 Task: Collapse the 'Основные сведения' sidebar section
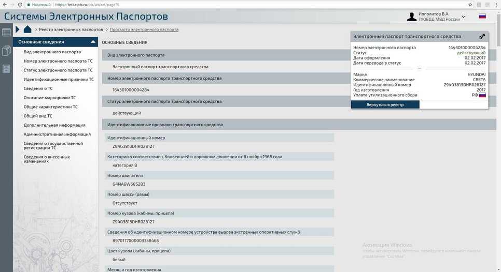click(92, 42)
